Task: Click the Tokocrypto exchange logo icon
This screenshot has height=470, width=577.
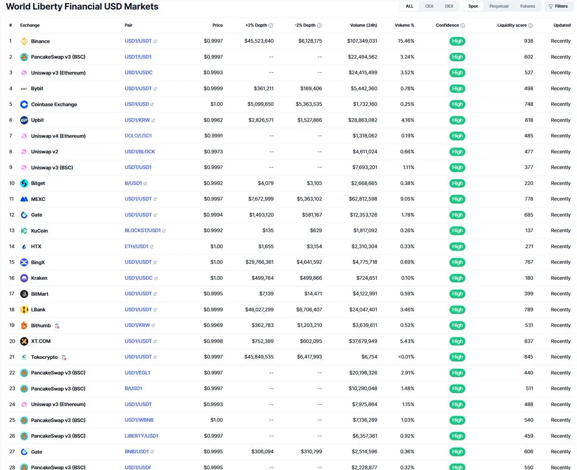Action: tap(24, 357)
